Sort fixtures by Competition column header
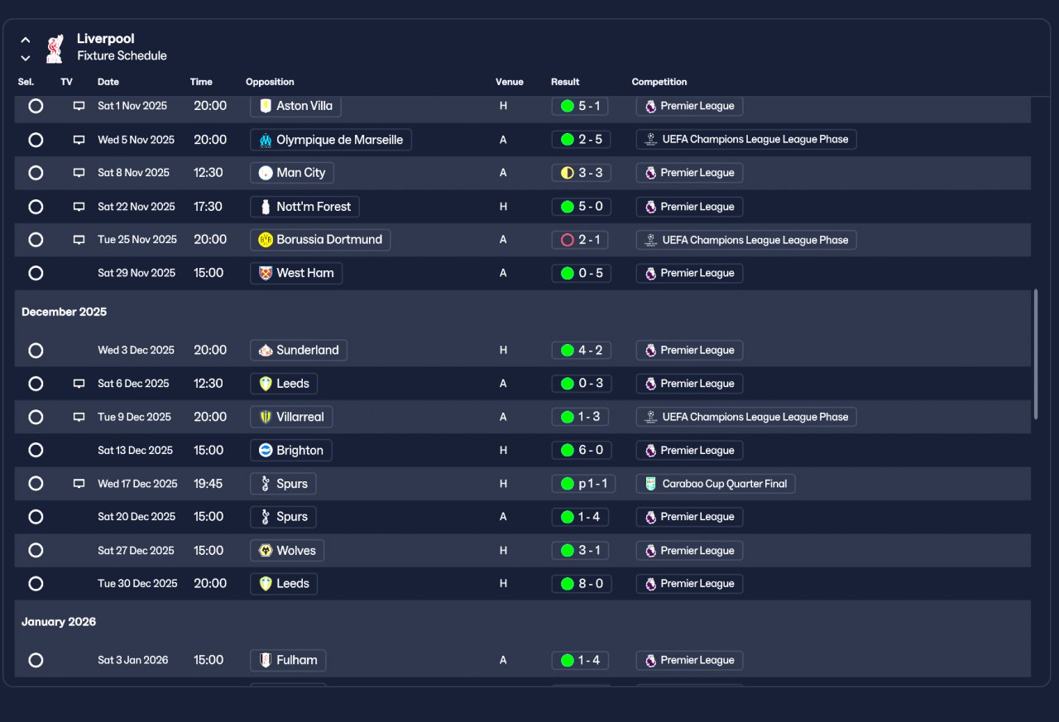Screen dimensions: 1059x722 [x=659, y=82]
